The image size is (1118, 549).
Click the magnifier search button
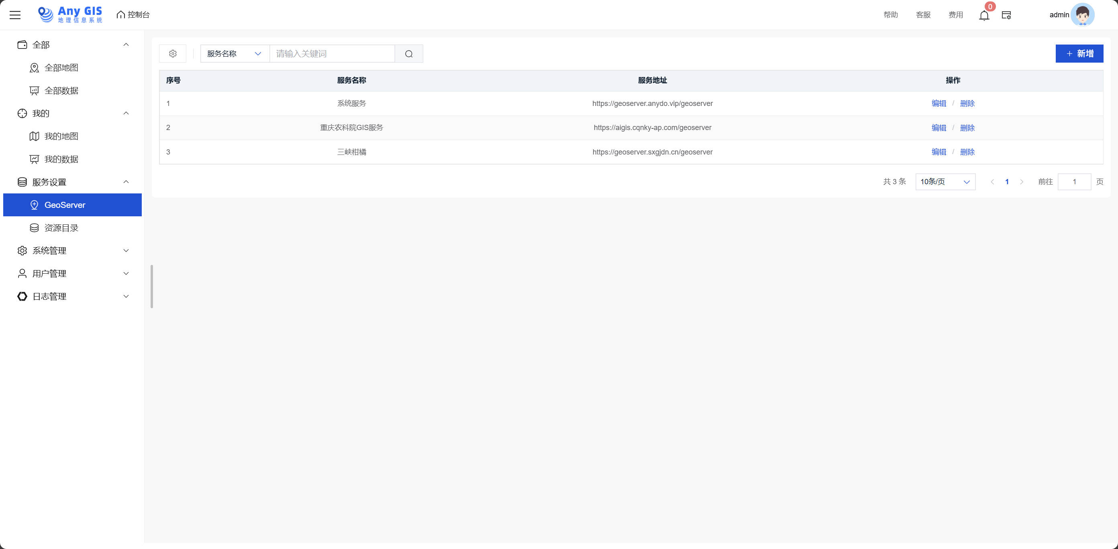pyautogui.click(x=408, y=54)
